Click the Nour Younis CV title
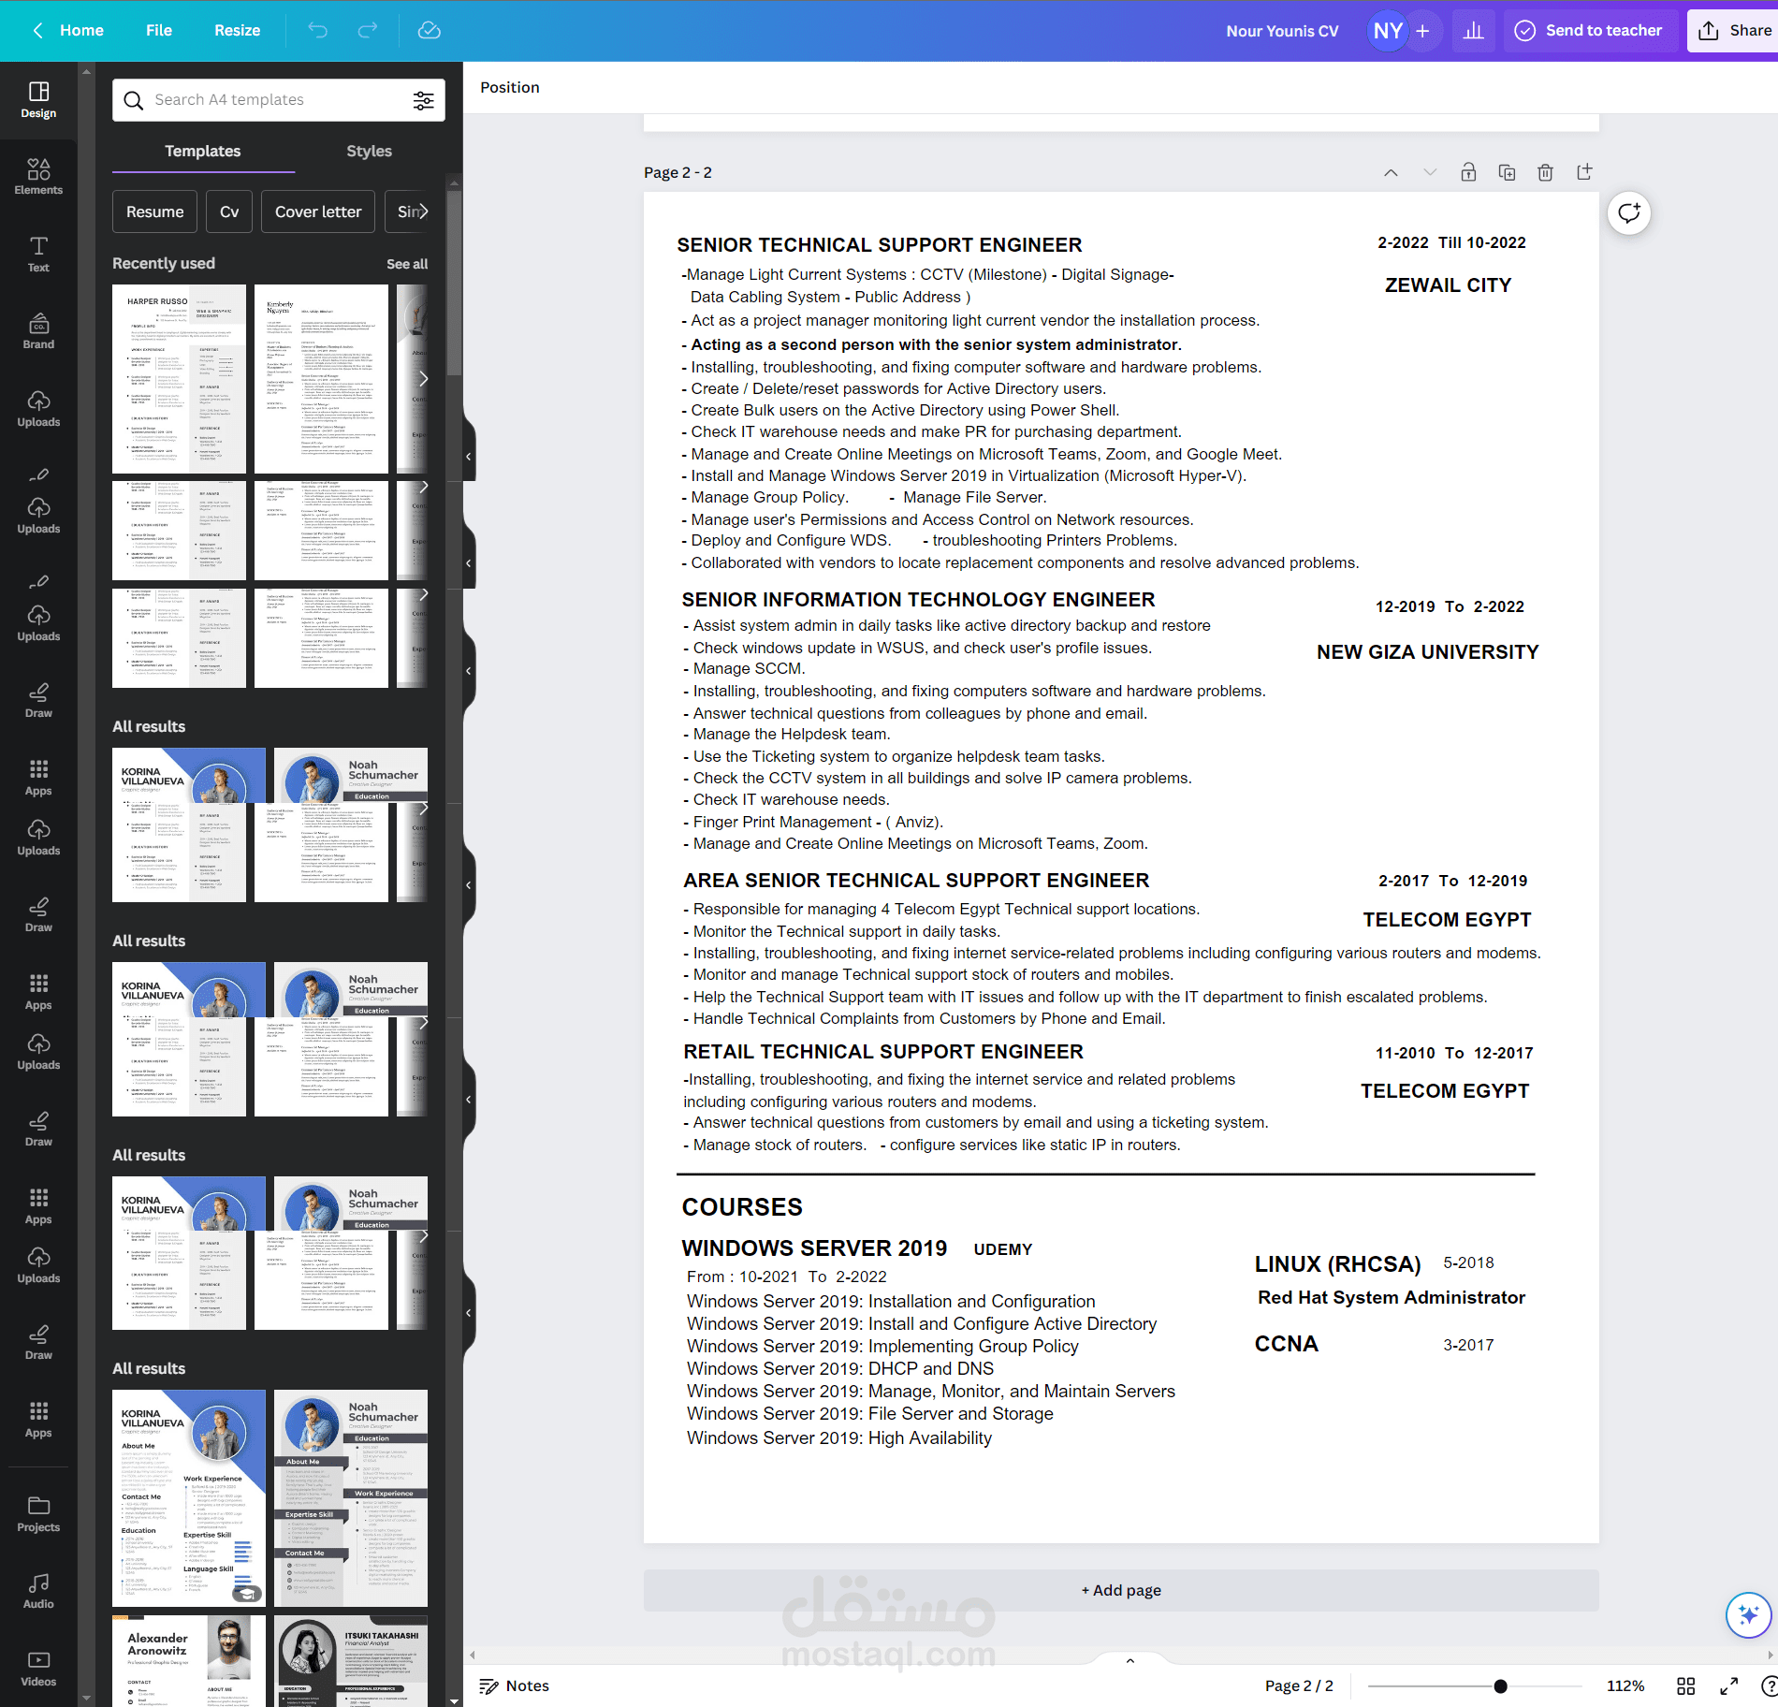 click(1282, 31)
